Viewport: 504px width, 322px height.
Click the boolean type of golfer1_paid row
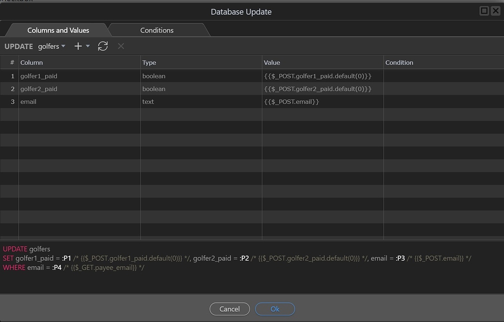tap(201, 76)
